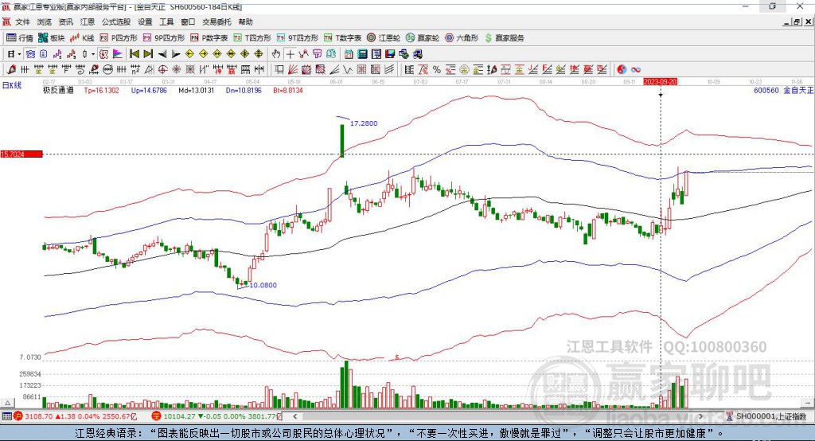
Task: Select the Gann fan lines tool
Action: click(x=293, y=69)
